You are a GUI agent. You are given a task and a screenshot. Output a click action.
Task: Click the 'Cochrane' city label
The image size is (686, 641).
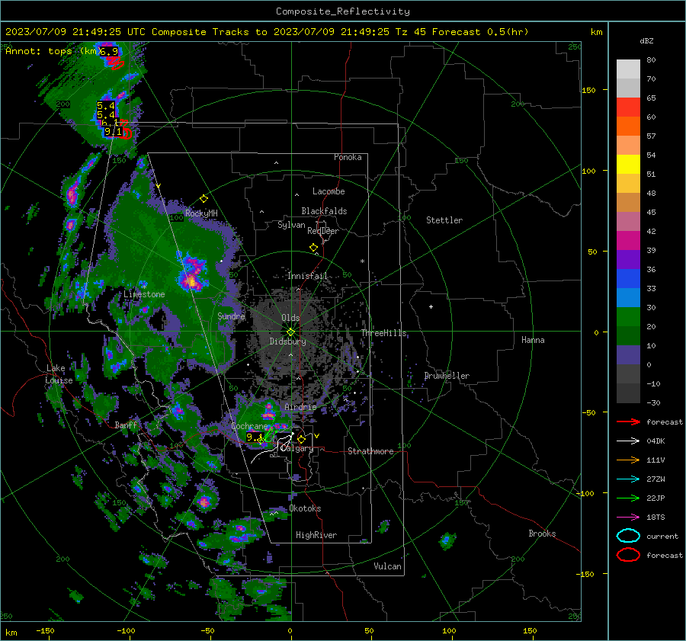pyautogui.click(x=249, y=426)
